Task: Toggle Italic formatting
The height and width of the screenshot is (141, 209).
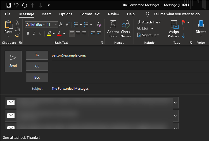Action: [34, 33]
